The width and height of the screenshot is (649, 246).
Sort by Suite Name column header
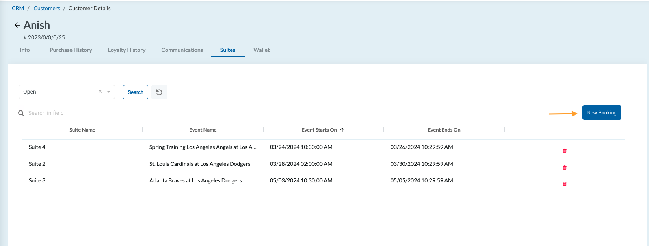click(x=82, y=130)
